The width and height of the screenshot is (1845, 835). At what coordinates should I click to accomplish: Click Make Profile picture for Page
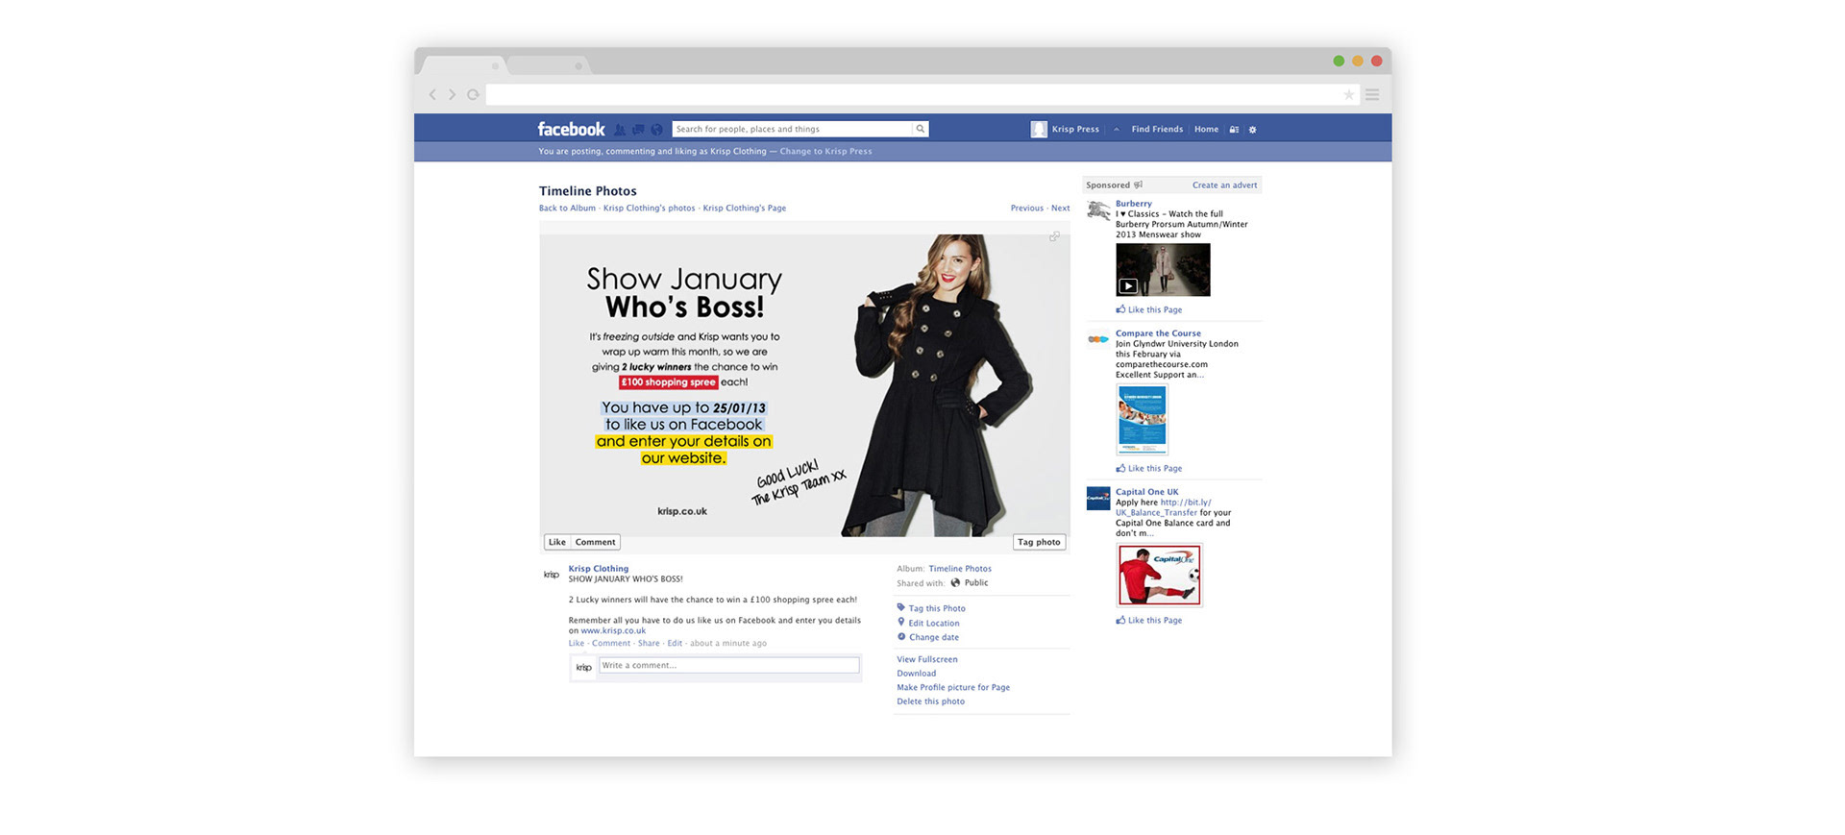click(953, 687)
